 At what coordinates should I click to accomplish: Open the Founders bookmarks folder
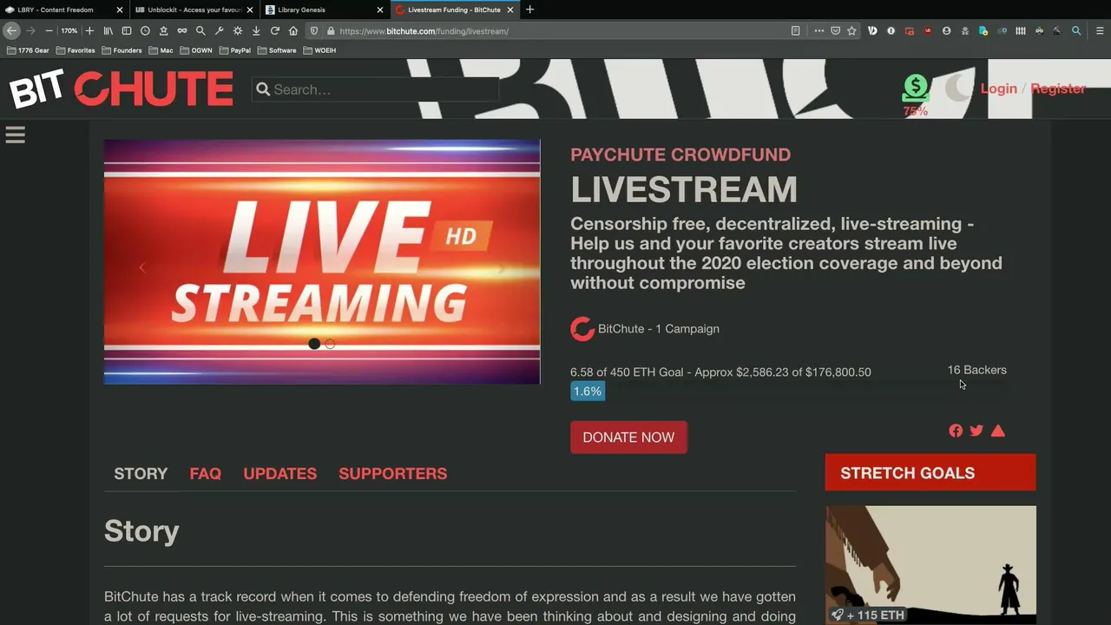[x=122, y=50]
